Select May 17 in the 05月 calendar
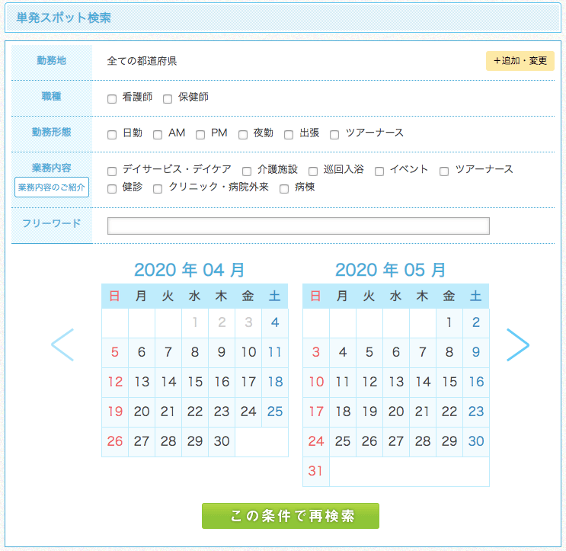The height and width of the screenshot is (551, 566). coord(316,412)
